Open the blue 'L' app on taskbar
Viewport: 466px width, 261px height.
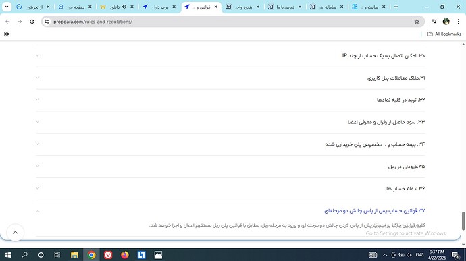click(x=141, y=255)
